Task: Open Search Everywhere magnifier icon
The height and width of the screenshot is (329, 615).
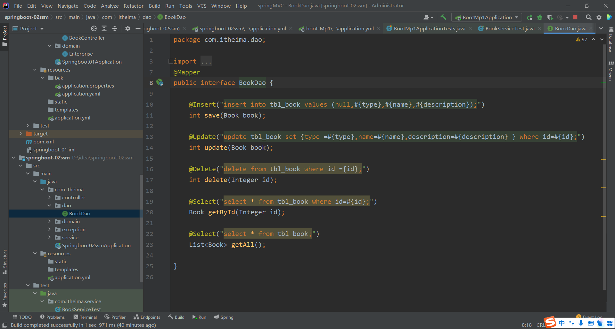Action: pos(588,17)
